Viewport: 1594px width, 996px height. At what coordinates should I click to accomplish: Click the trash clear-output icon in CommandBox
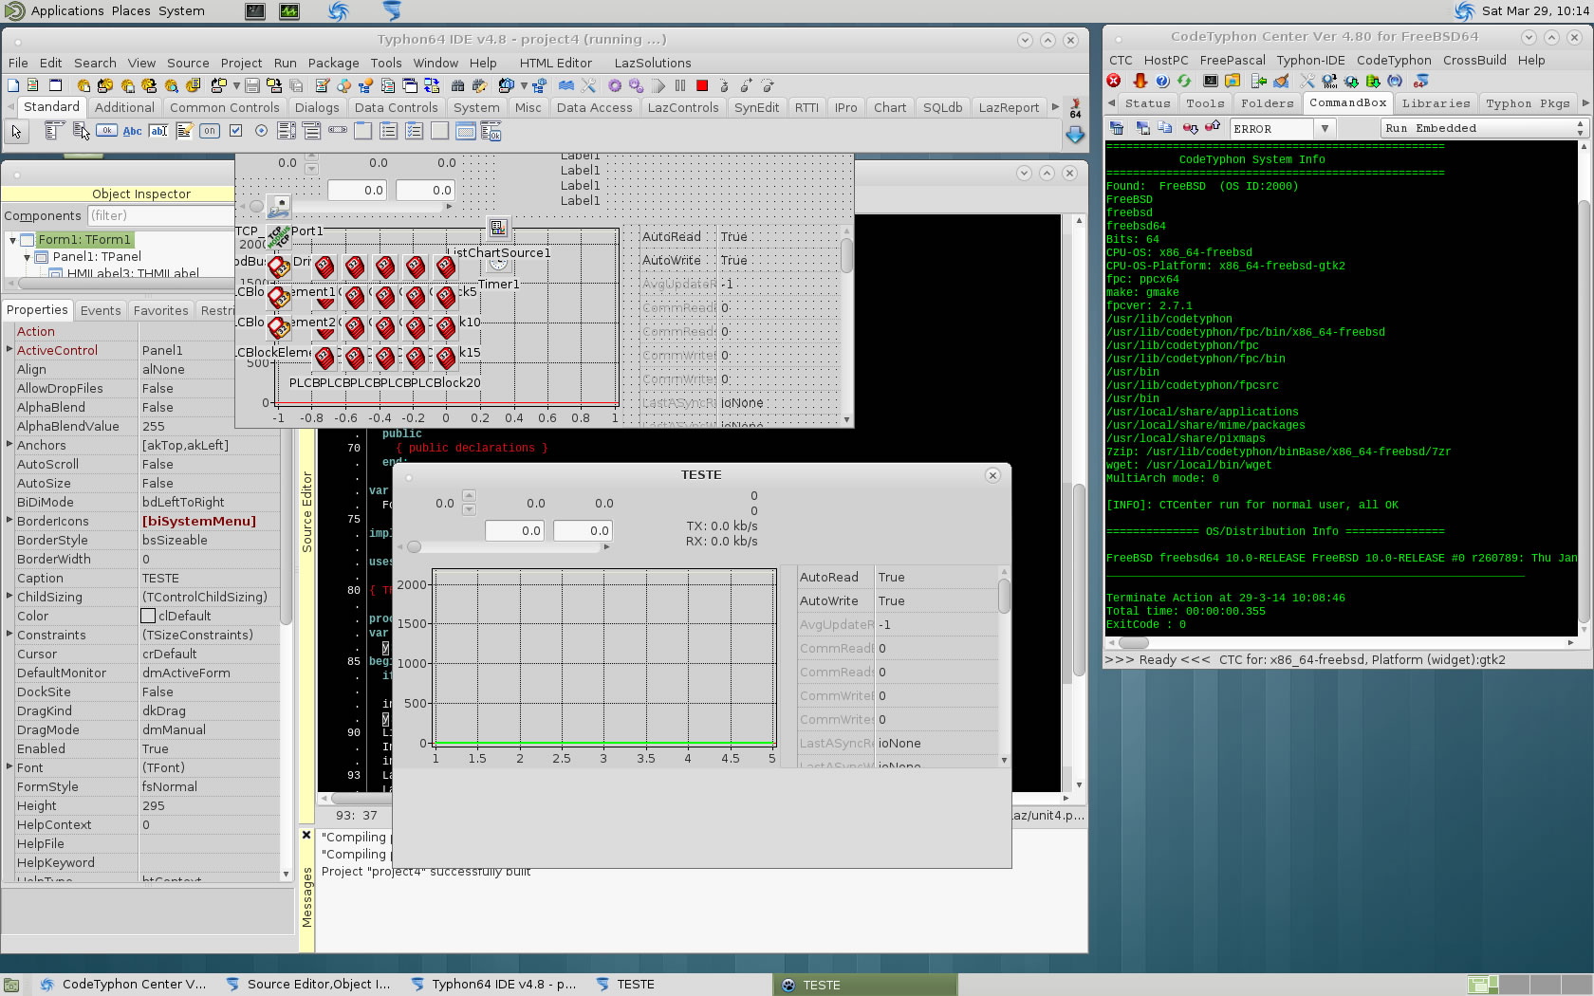point(1117,127)
